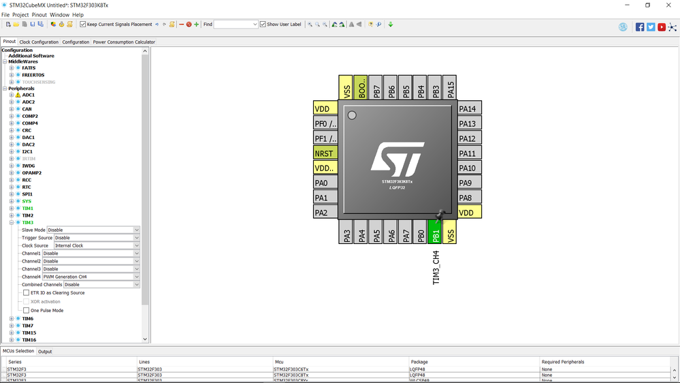Expand the FREERTOS middleware node
This screenshot has width=680, height=383.
[x=12, y=75]
